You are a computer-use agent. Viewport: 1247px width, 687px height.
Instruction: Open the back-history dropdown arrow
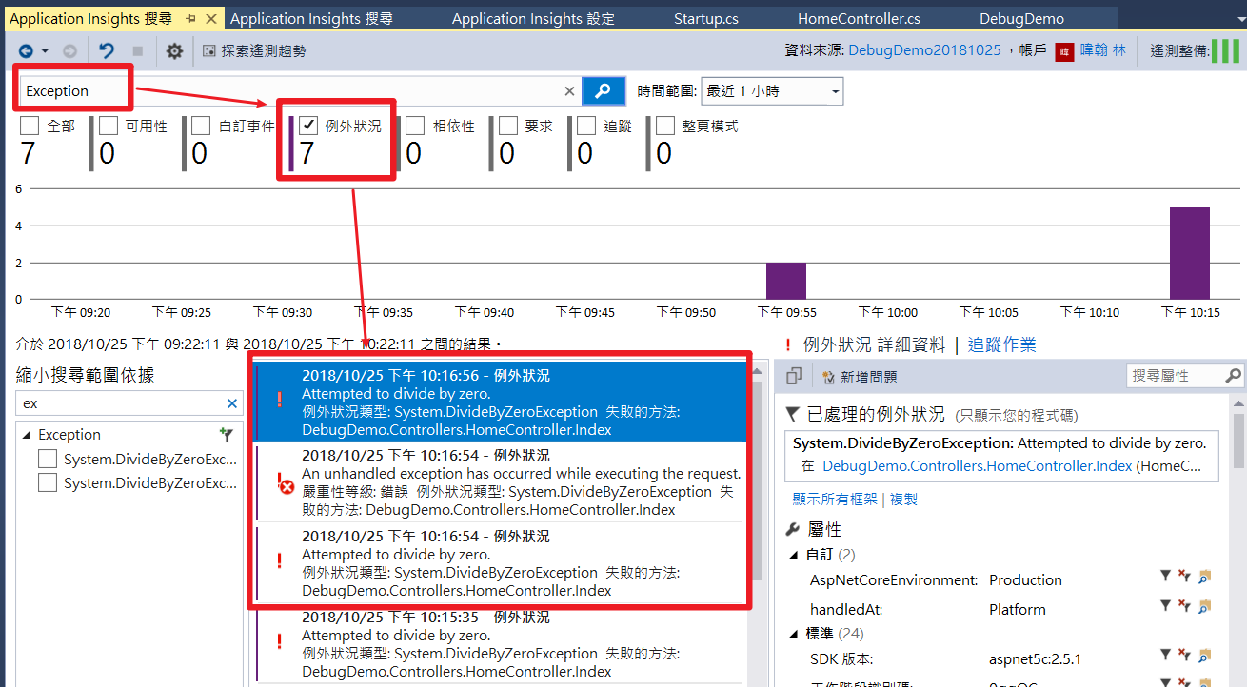[x=45, y=51]
